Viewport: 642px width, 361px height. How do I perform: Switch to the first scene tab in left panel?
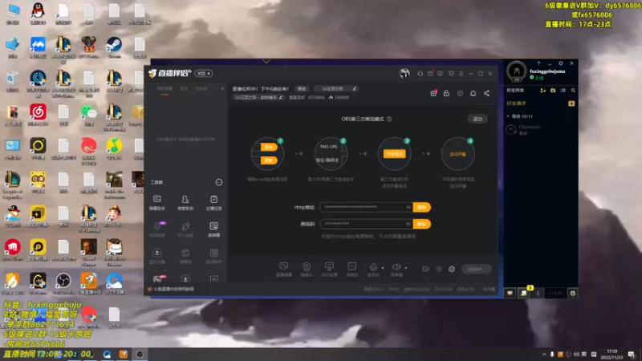coord(165,89)
